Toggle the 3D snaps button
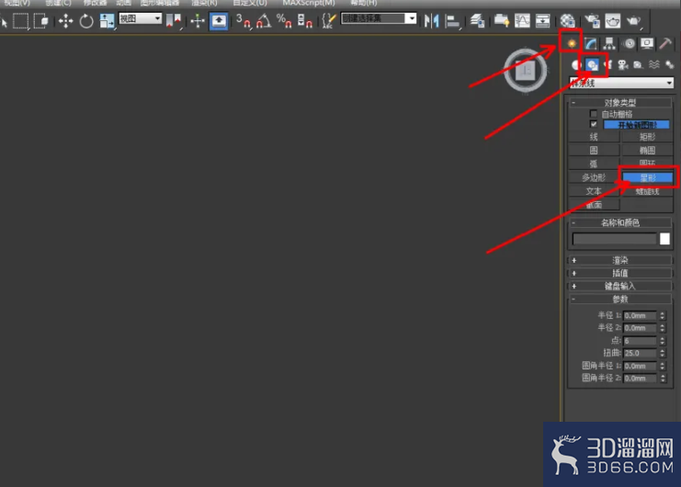 point(244,20)
